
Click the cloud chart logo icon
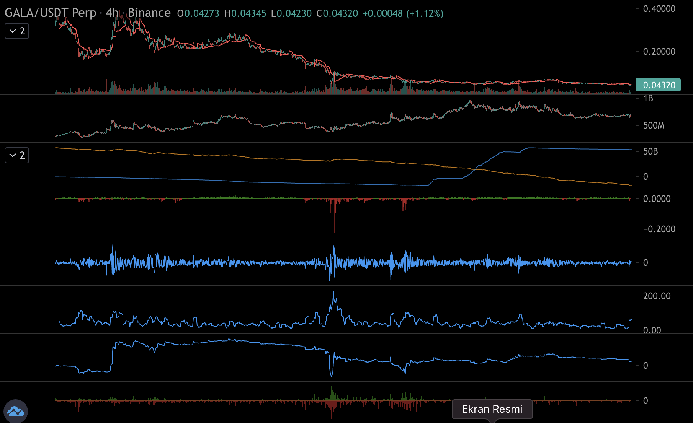[x=16, y=412]
